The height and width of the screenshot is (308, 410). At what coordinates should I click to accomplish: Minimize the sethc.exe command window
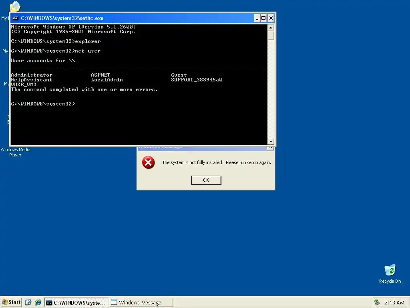[x=257, y=18]
